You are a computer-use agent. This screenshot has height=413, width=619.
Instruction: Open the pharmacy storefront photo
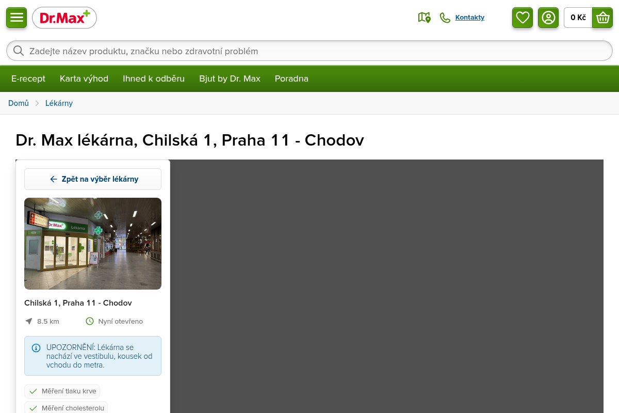[x=93, y=244]
